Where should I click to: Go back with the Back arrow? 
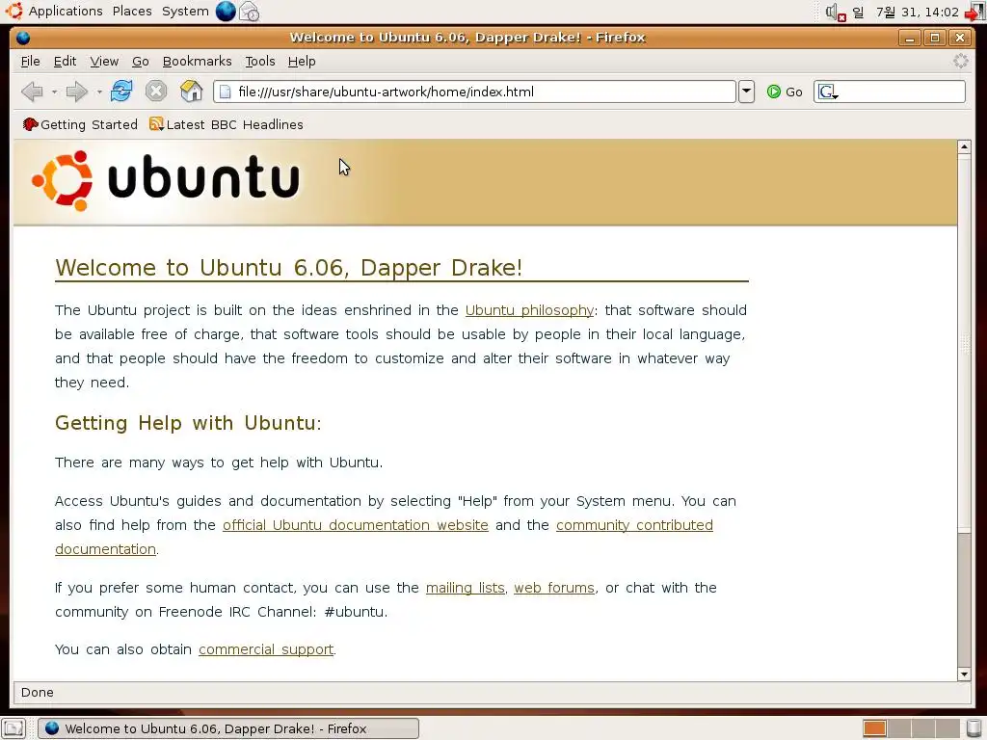(x=32, y=92)
